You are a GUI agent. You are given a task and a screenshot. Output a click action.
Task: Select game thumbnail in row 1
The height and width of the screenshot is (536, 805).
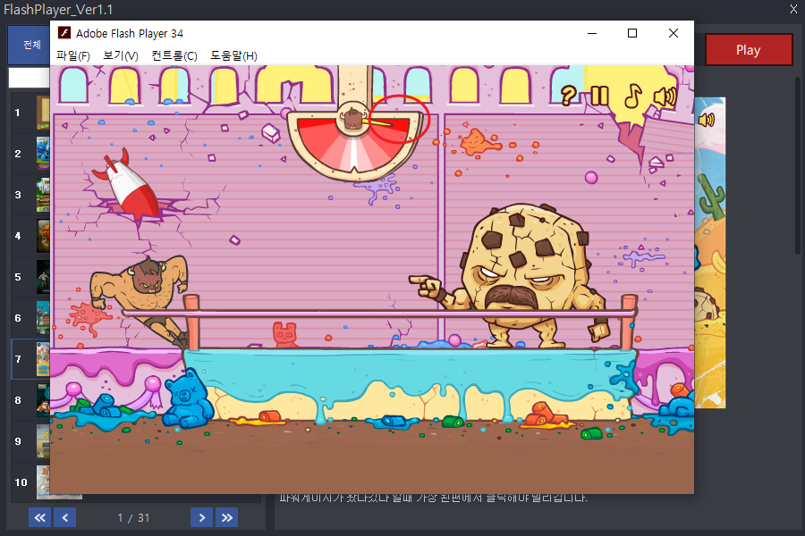tap(43, 113)
